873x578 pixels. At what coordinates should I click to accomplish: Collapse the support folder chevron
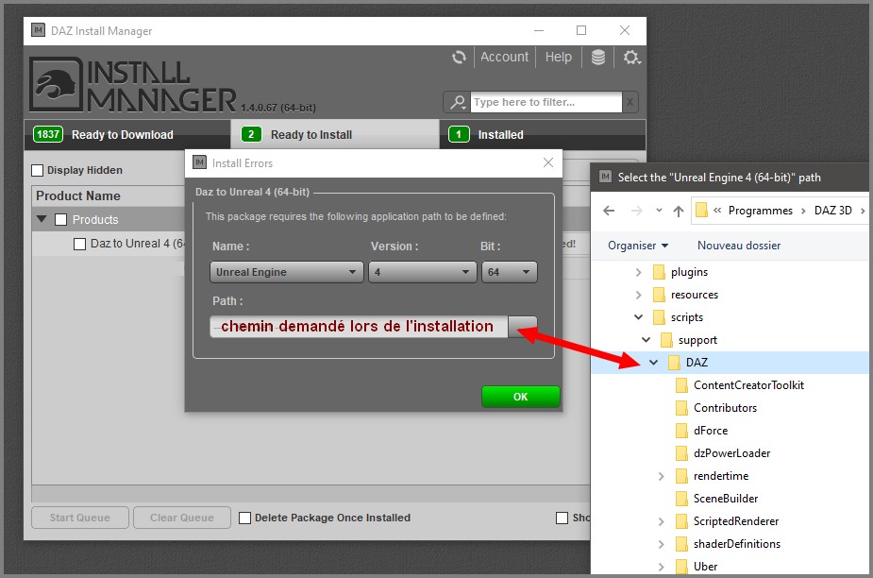(646, 339)
